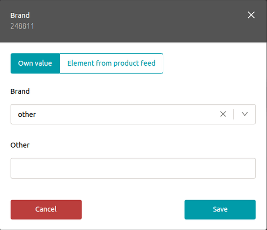267x230 pixels.
Task: Save the brand setting
Action: 220,209
